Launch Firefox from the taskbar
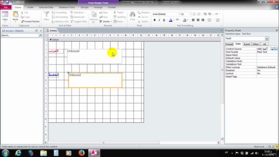Image resolution: width=279 pixels, height=157 pixels. [82, 153]
